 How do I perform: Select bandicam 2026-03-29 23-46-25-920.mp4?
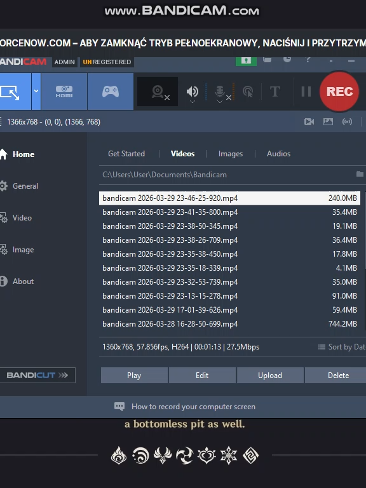(x=229, y=198)
